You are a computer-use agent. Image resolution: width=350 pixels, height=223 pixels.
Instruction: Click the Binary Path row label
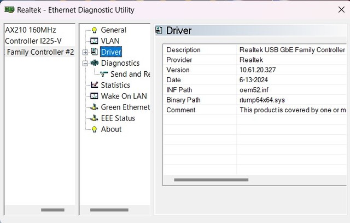(x=183, y=100)
